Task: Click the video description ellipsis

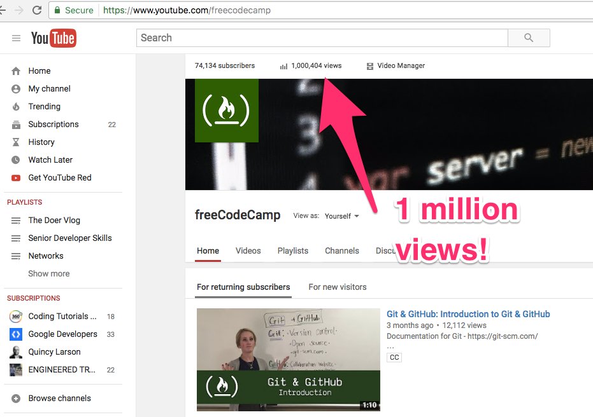Action: 390,346
